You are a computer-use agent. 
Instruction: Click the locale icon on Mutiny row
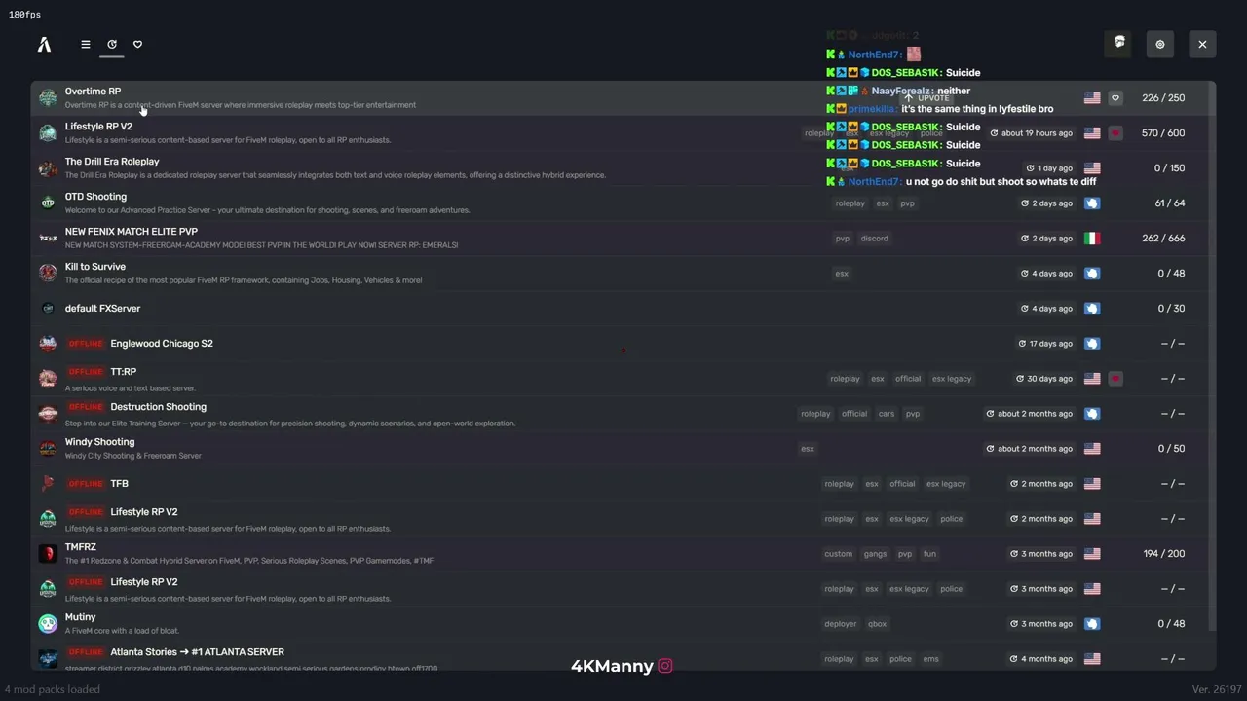pos(1092,624)
